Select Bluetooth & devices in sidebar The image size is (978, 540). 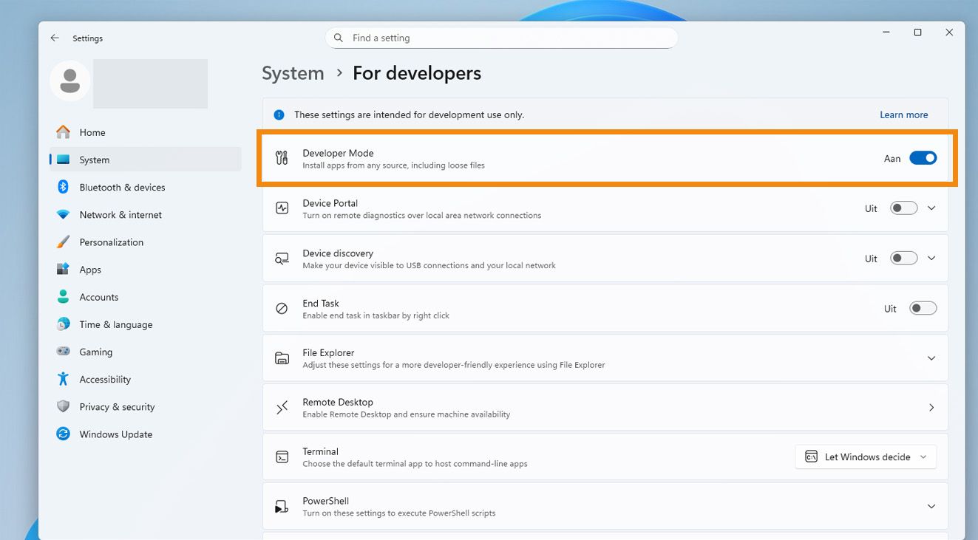click(x=146, y=187)
